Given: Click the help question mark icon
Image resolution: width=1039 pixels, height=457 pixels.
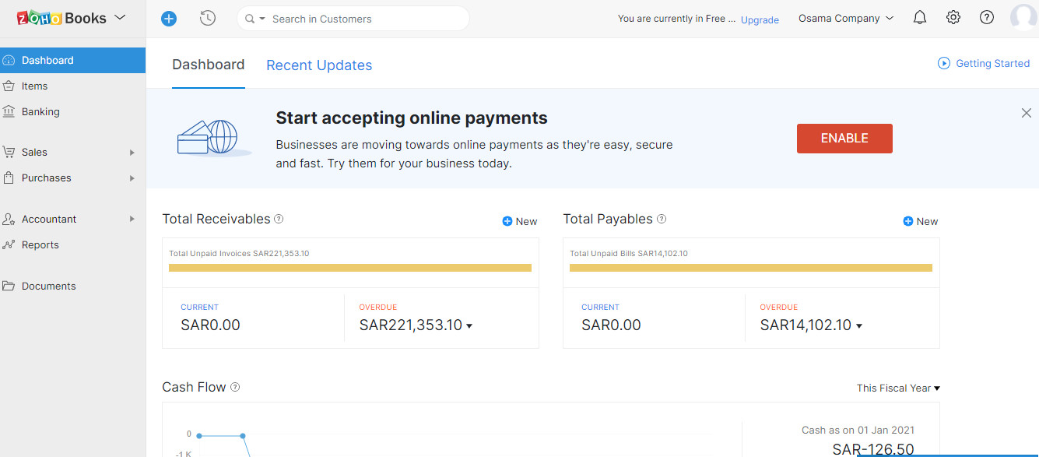Looking at the screenshot, I should click(987, 18).
